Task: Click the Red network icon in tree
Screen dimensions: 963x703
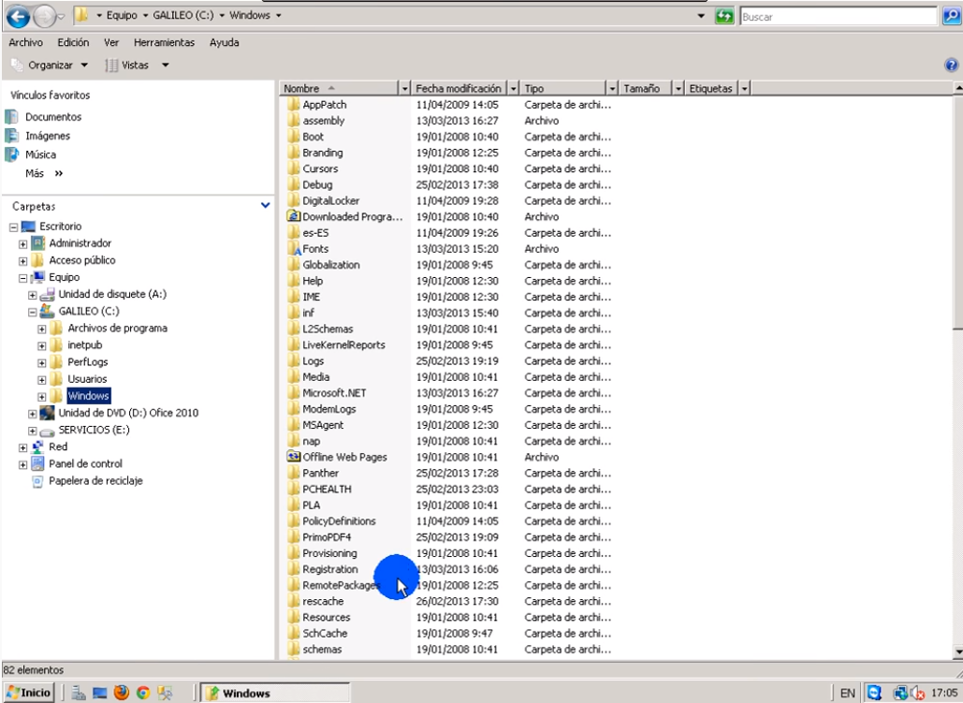Action: coord(38,447)
